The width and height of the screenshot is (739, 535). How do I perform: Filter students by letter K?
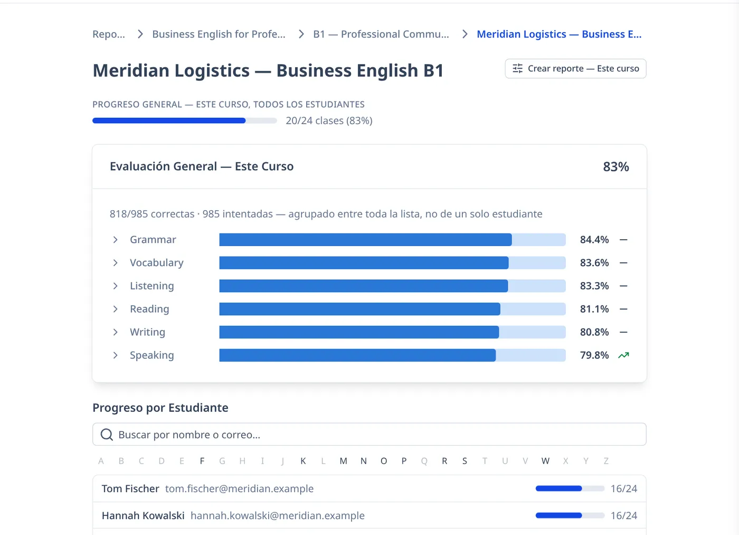point(303,461)
